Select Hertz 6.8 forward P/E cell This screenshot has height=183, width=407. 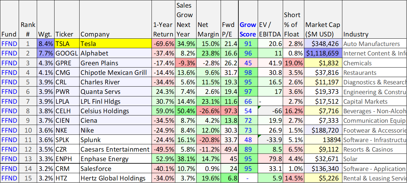229,178
